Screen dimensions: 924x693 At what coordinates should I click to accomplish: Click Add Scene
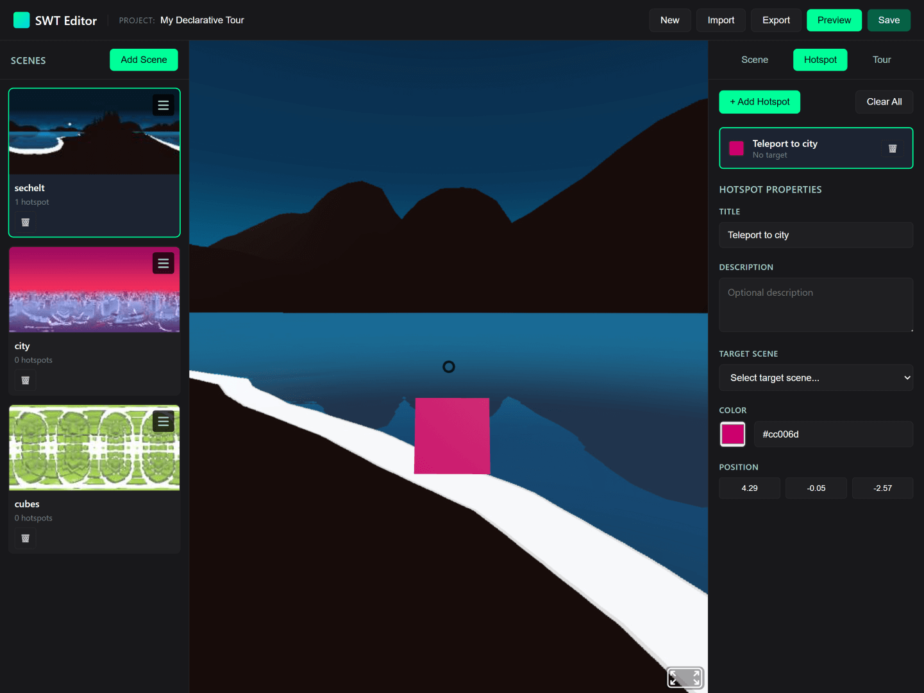(144, 60)
